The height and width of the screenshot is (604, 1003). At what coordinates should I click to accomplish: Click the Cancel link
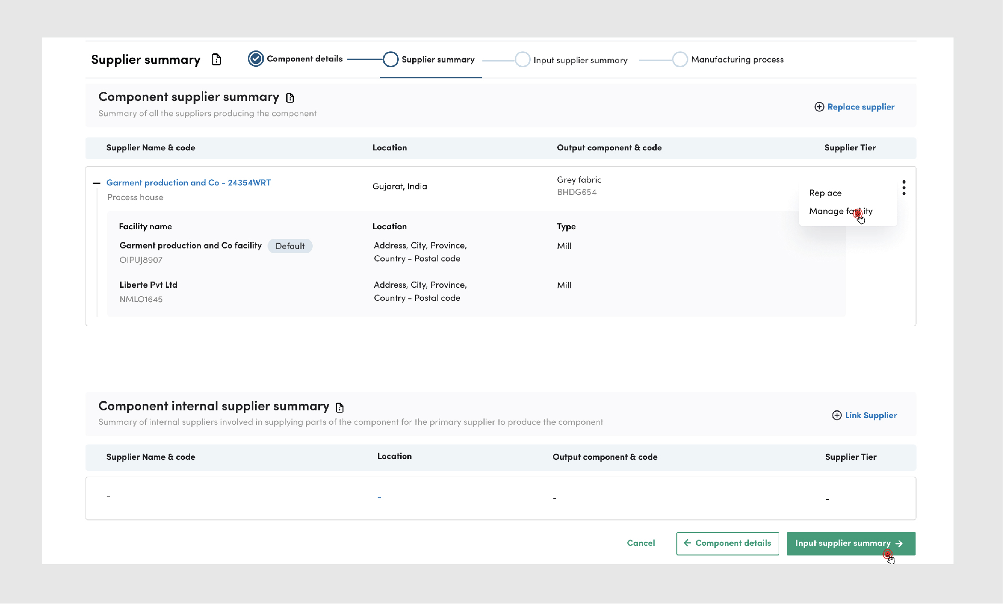tap(640, 543)
